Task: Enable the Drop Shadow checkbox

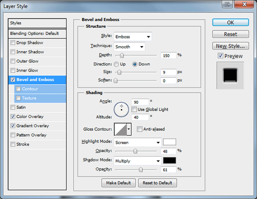Action: (12, 43)
